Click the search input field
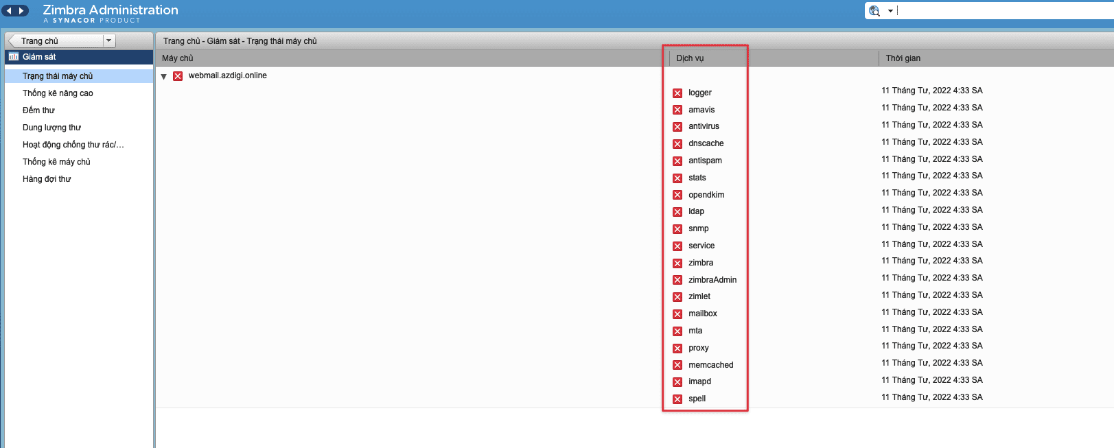The height and width of the screenshot is (448, 1114). (x=1002, y=10)
